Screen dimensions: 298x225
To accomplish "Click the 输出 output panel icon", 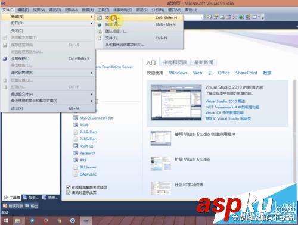I will (x=27, y=206).
